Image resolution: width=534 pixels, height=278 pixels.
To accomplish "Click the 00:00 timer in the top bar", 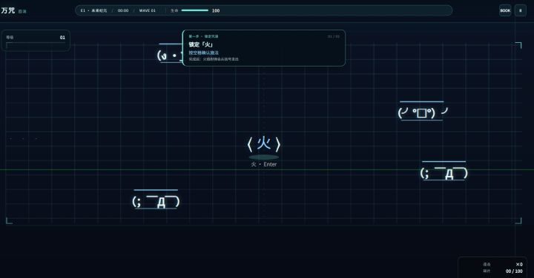I will [x=123, y=10].
